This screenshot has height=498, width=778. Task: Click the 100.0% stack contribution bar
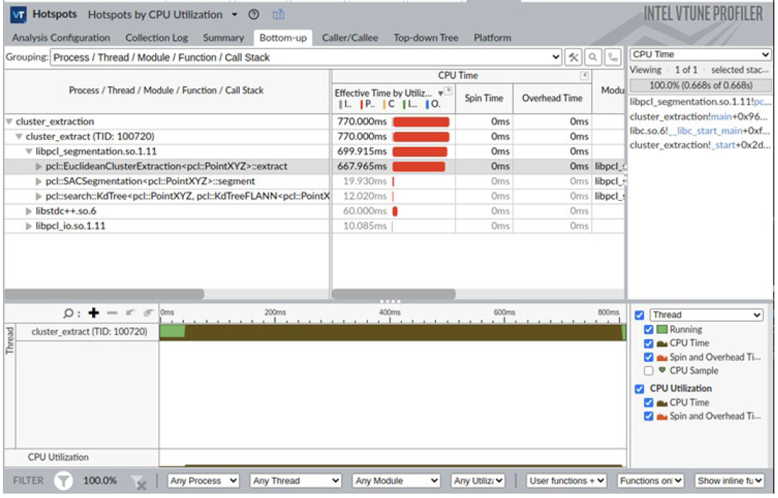tap(700, 86)
